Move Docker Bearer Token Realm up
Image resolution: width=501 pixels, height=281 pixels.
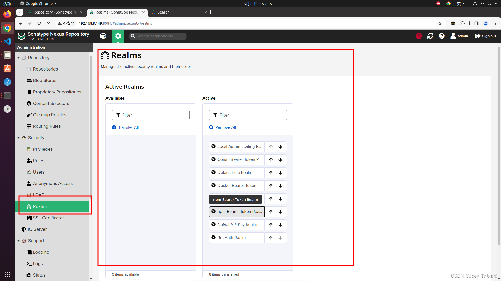pyautogui.click(x=271, y=186)
